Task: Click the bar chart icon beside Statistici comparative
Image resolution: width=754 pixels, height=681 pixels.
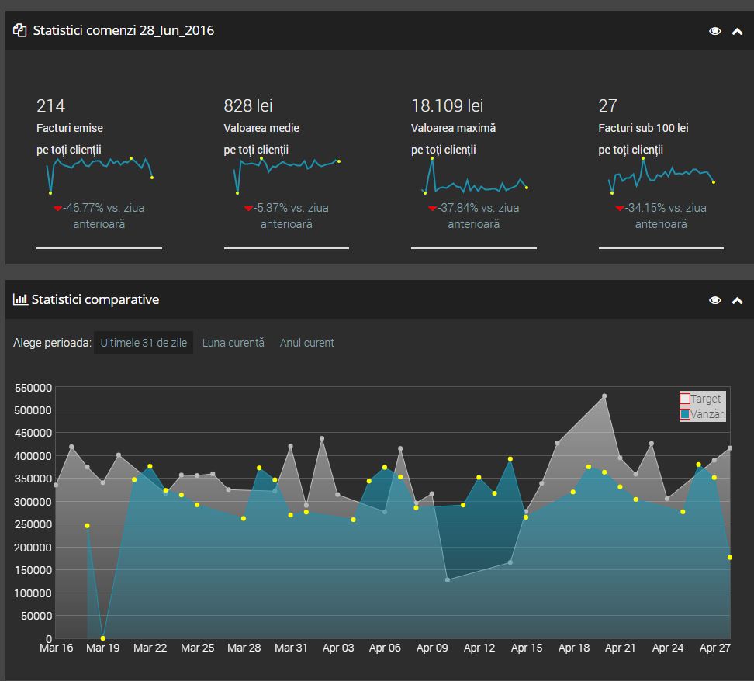Action: (x=20, y=299)
